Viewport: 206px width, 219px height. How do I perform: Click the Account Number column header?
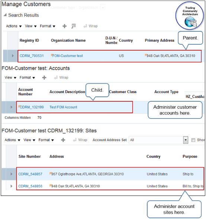[26, 92]
